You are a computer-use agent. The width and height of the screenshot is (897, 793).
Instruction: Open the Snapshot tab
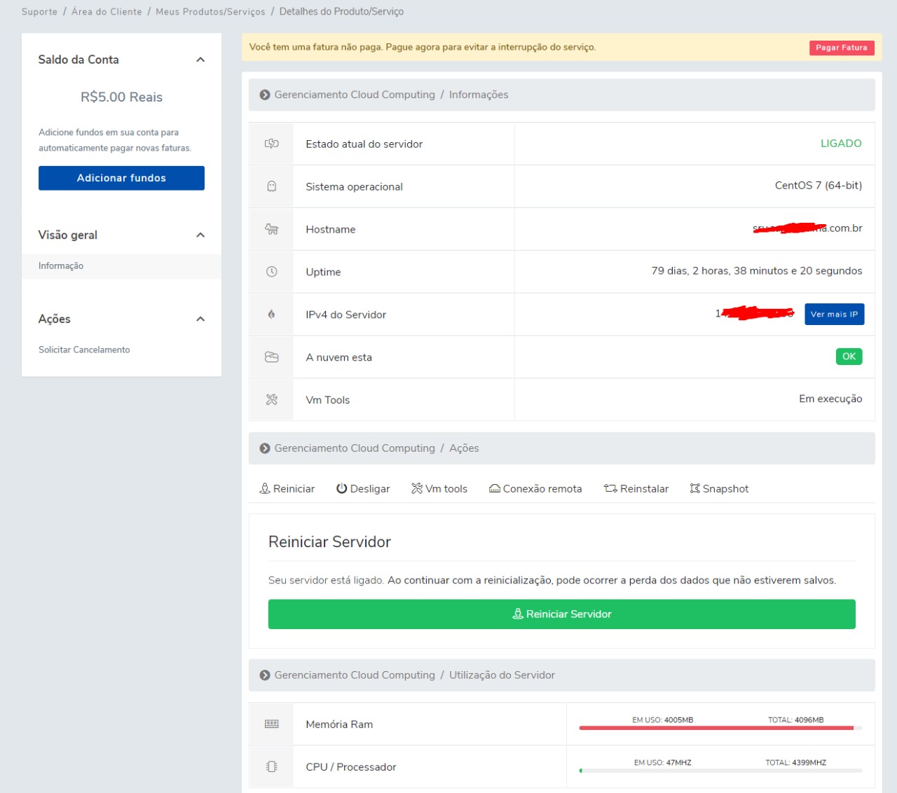719,489
